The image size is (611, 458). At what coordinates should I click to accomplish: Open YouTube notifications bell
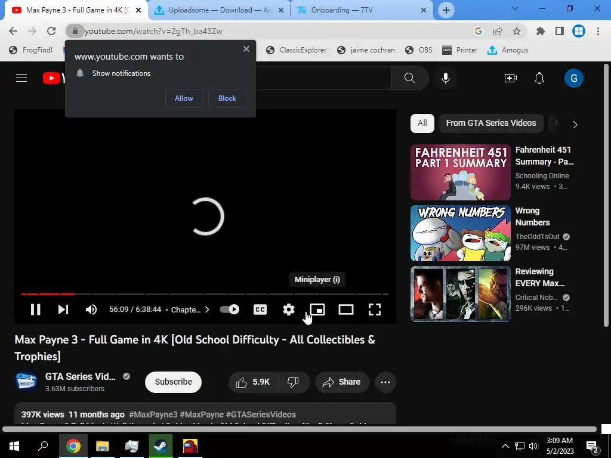click(539, 78)
